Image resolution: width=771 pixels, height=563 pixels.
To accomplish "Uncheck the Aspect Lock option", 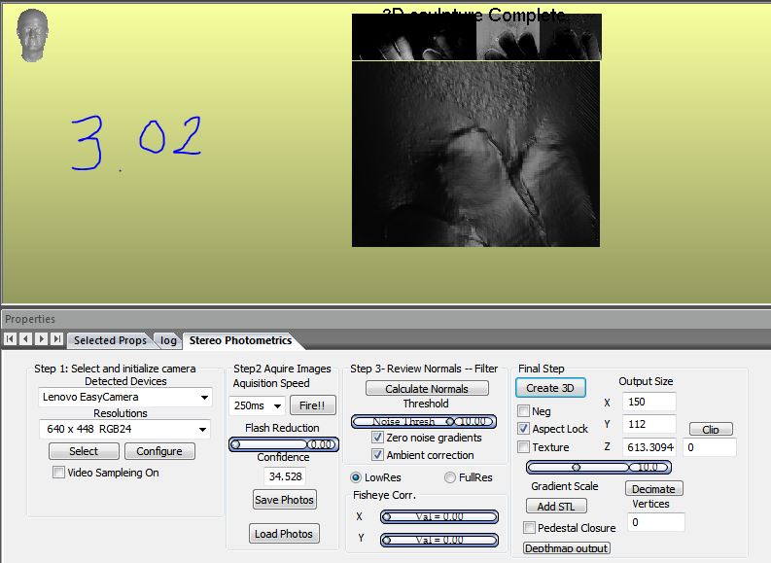I will 524,429.
